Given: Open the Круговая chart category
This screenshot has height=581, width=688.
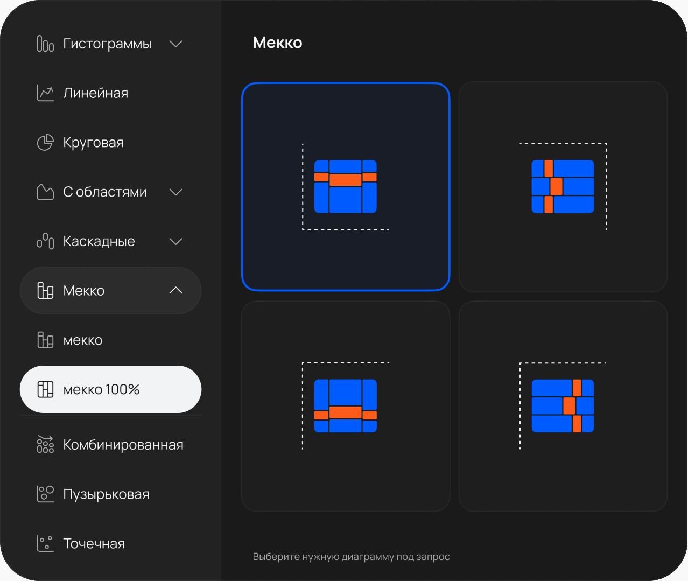Looking at the screenshot, I should (94, 143).
